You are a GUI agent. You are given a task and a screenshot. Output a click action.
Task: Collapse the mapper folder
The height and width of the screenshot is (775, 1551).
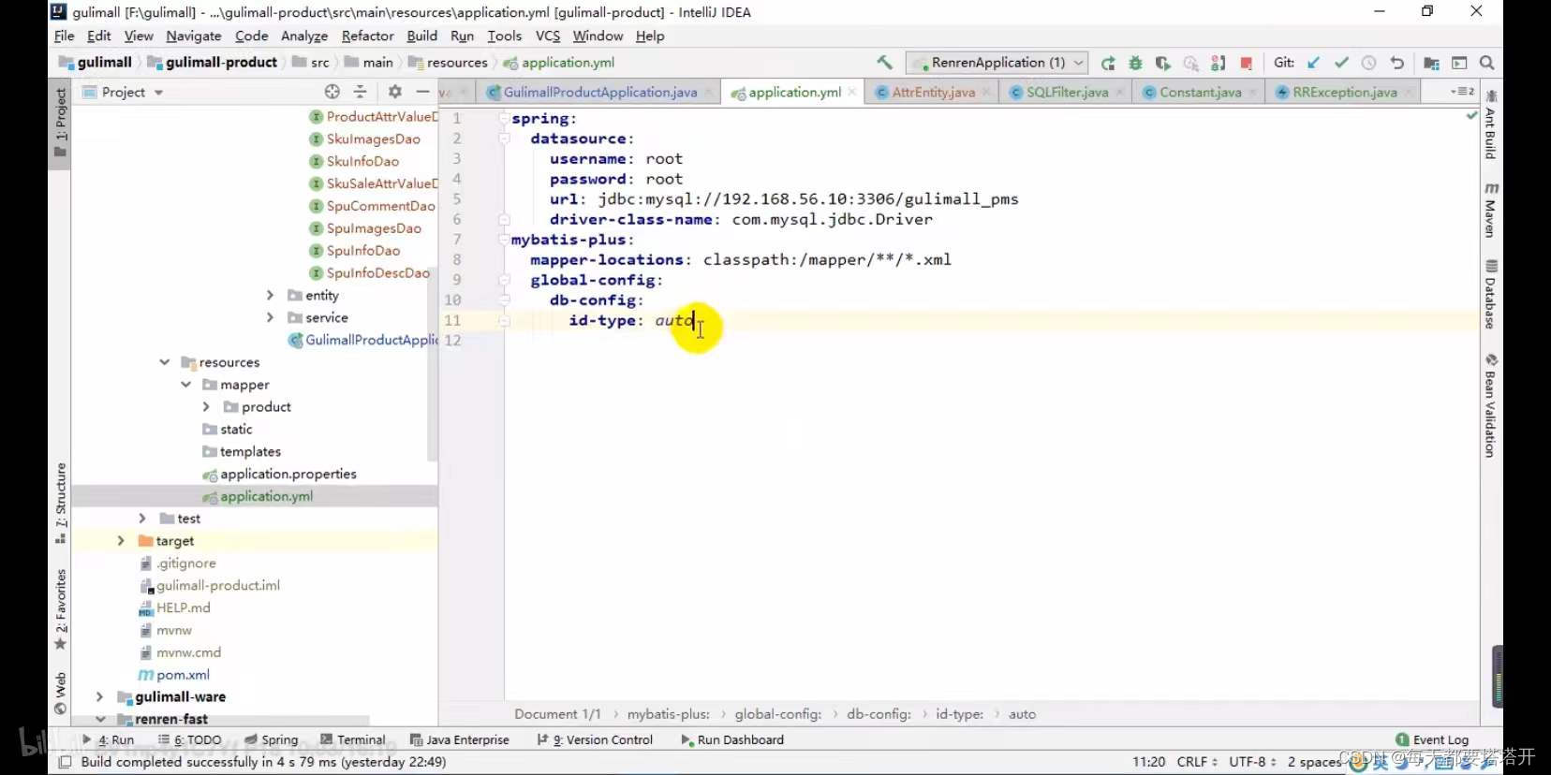[x=185, y=385]
